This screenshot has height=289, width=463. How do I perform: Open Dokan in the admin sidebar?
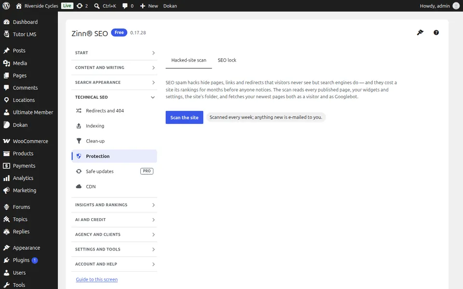pos(29,125)
